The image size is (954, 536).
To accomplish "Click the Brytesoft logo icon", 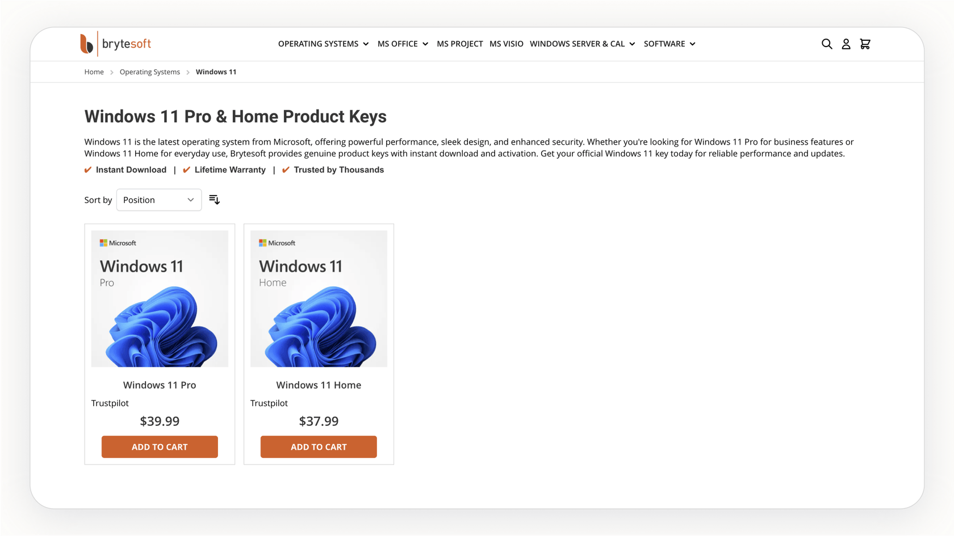I will click(x=87, y=44).
